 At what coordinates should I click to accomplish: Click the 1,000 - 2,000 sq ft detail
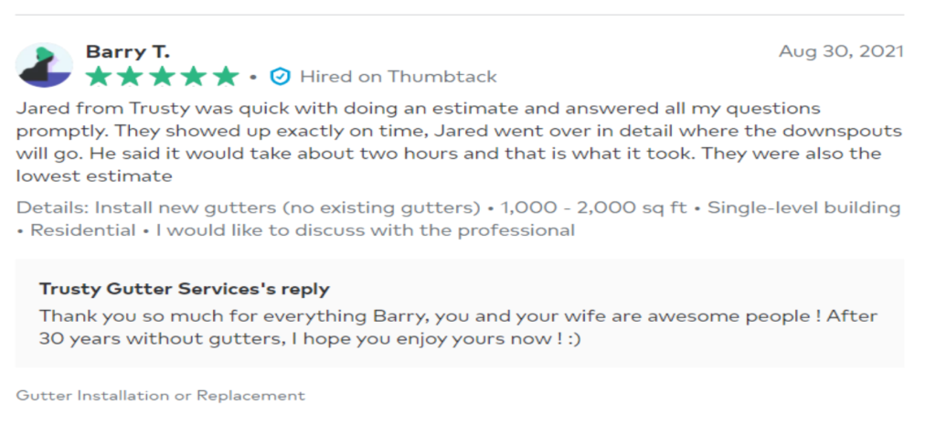coord(593,207)
